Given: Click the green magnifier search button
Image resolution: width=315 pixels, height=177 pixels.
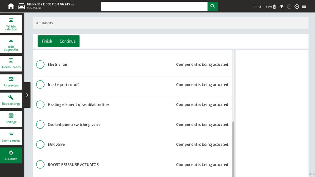Looking at the screenshot, I should click(213, 6).
